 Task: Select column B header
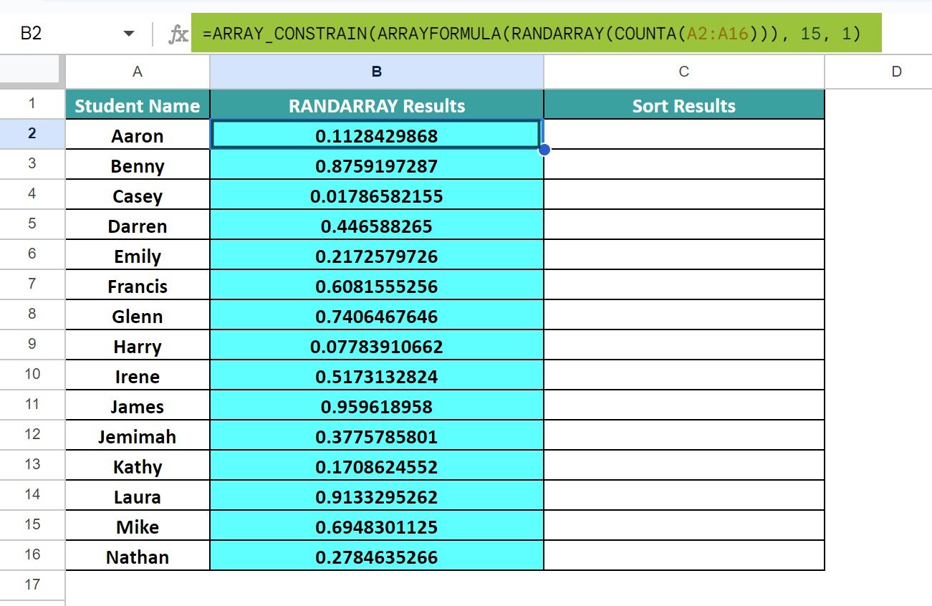tap(377, 71)
